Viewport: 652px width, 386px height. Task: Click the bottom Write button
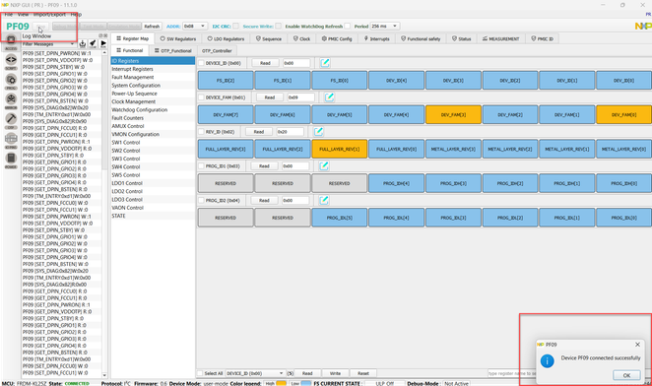click(x=335, y=373)
